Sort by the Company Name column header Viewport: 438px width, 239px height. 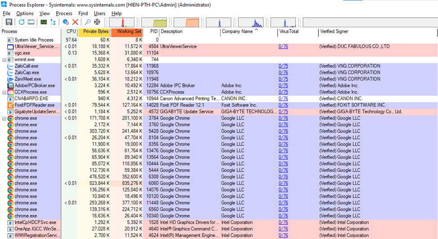point(249,31)
